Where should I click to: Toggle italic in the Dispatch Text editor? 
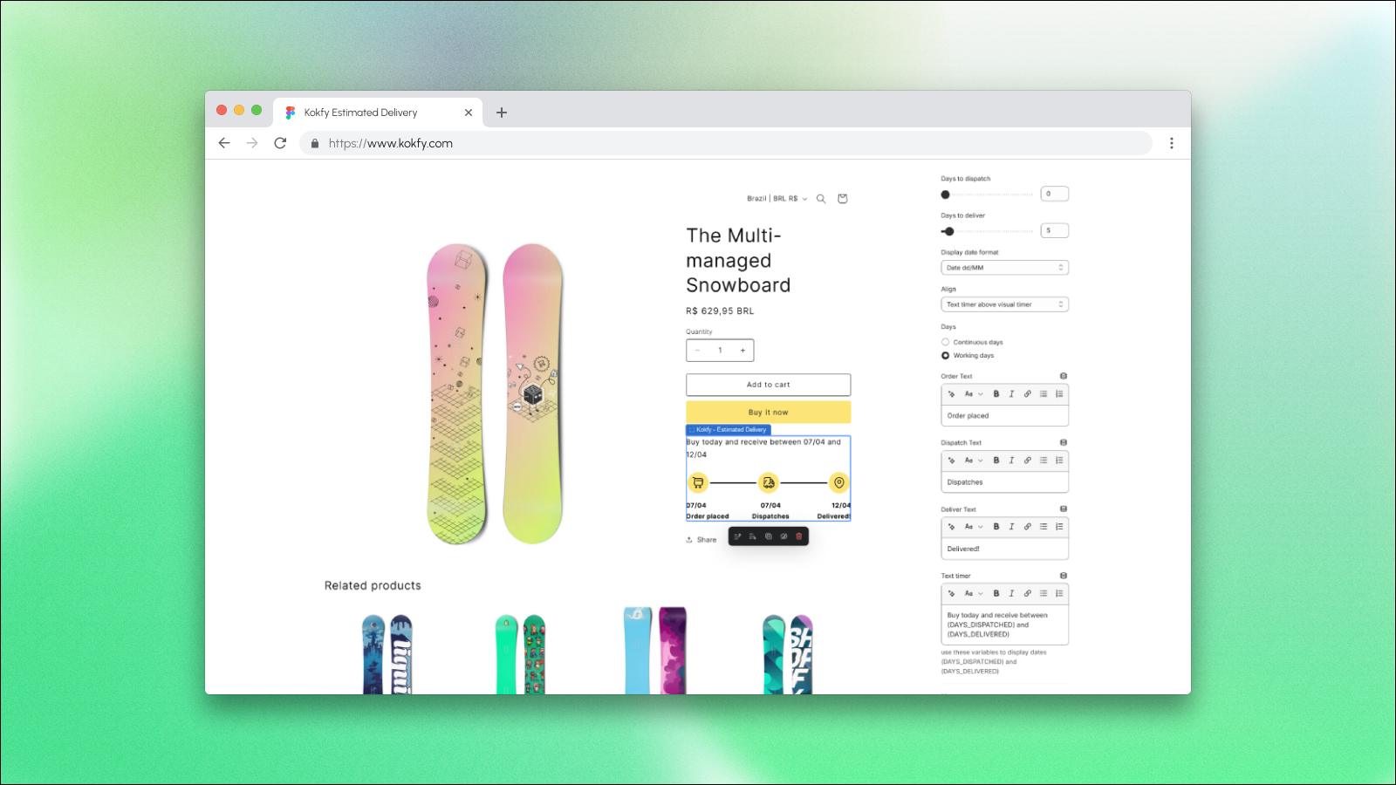click(1012, 461)
